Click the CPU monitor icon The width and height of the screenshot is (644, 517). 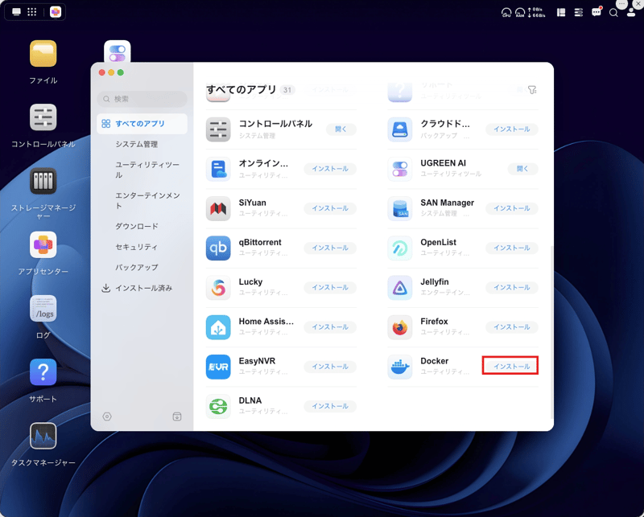point(506,13)
